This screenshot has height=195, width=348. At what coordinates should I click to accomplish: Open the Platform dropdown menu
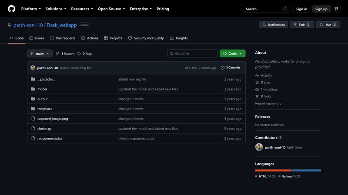31,9
